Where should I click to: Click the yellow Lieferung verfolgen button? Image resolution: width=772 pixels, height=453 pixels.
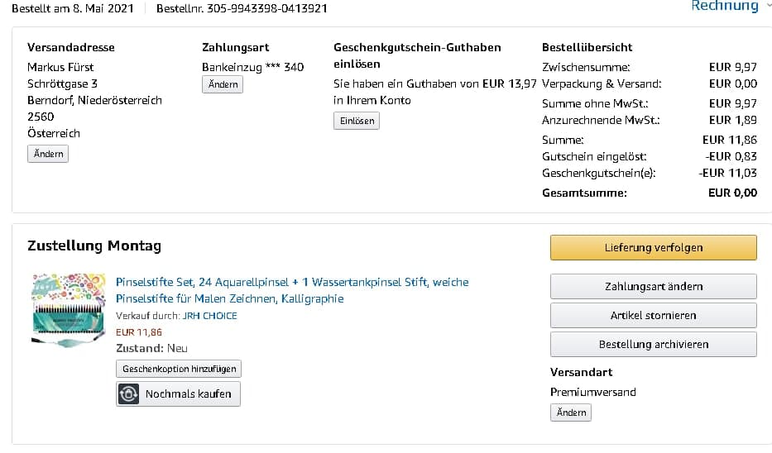(653, 247)
